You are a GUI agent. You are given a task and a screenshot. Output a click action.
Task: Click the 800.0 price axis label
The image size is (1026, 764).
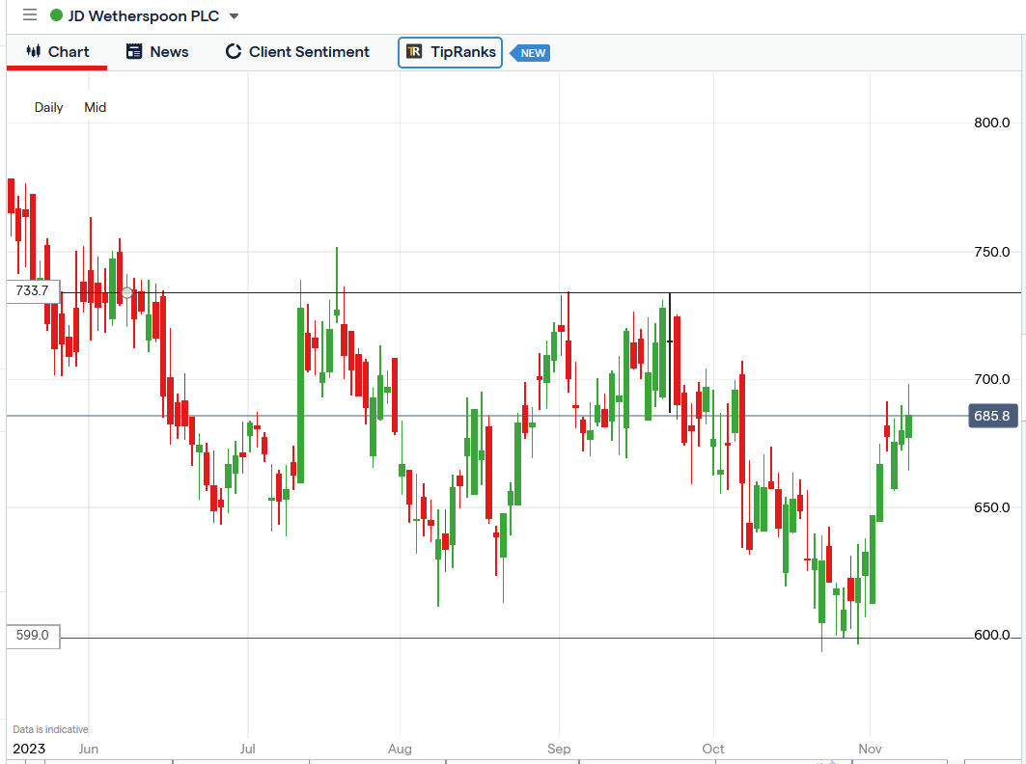(x=991, y=123)
